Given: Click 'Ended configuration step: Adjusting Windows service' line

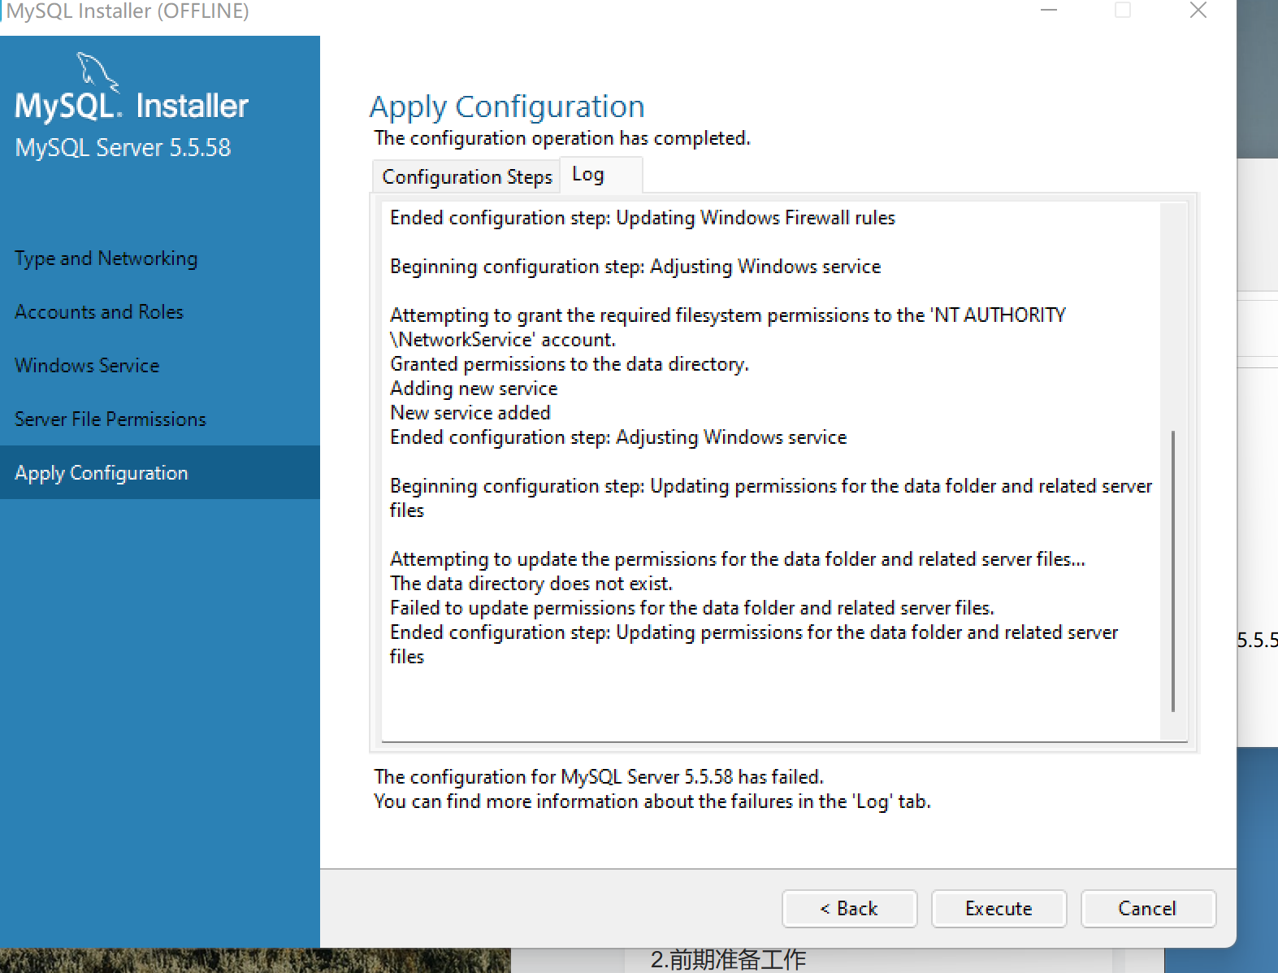Looking at the screenshot, I should tap(618, 437).
